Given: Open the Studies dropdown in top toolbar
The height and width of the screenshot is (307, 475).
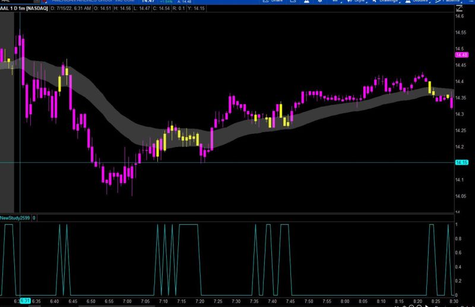Looking at the screenshot, I should (418, 1).
